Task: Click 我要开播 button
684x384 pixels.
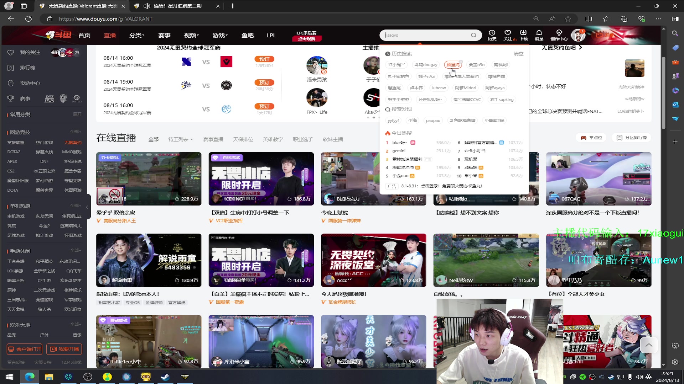Action: tap(64, 349)
